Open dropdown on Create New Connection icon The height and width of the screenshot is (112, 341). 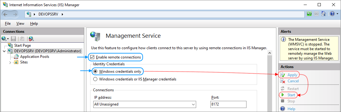click(8, 39)
